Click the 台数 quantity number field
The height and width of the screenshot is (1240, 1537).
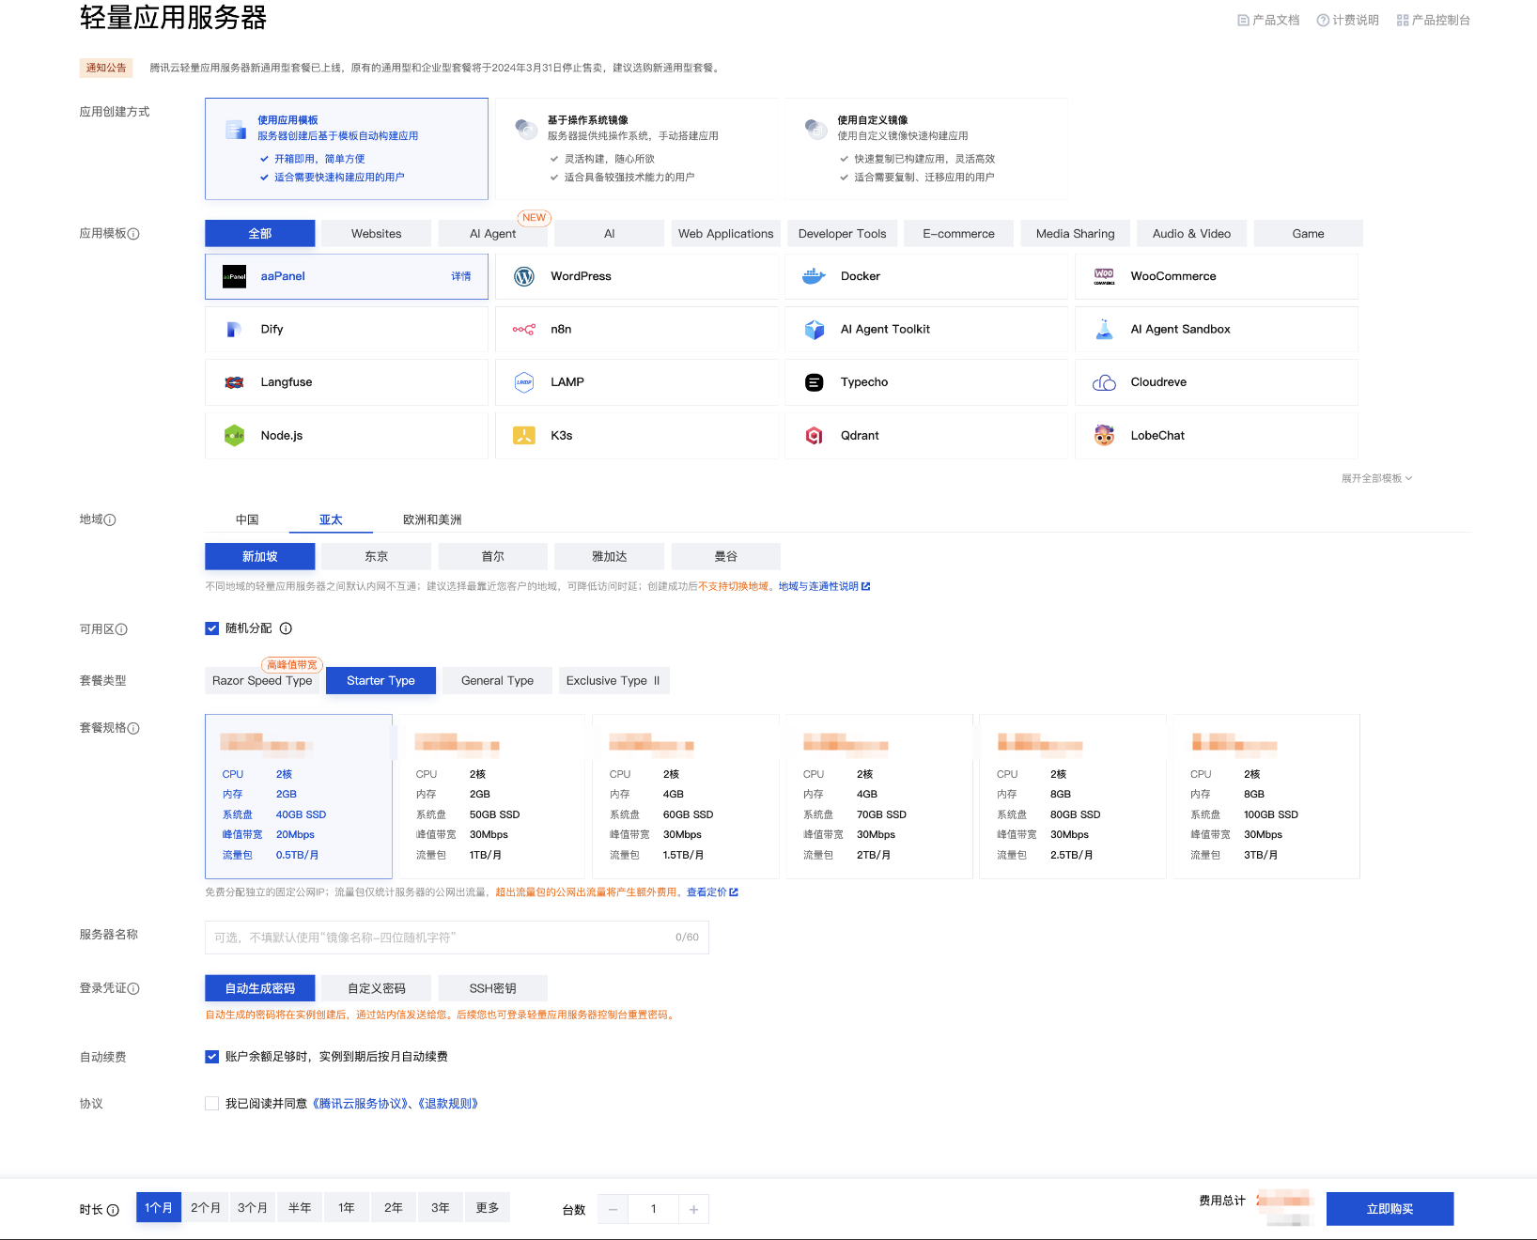(654, 1209)
